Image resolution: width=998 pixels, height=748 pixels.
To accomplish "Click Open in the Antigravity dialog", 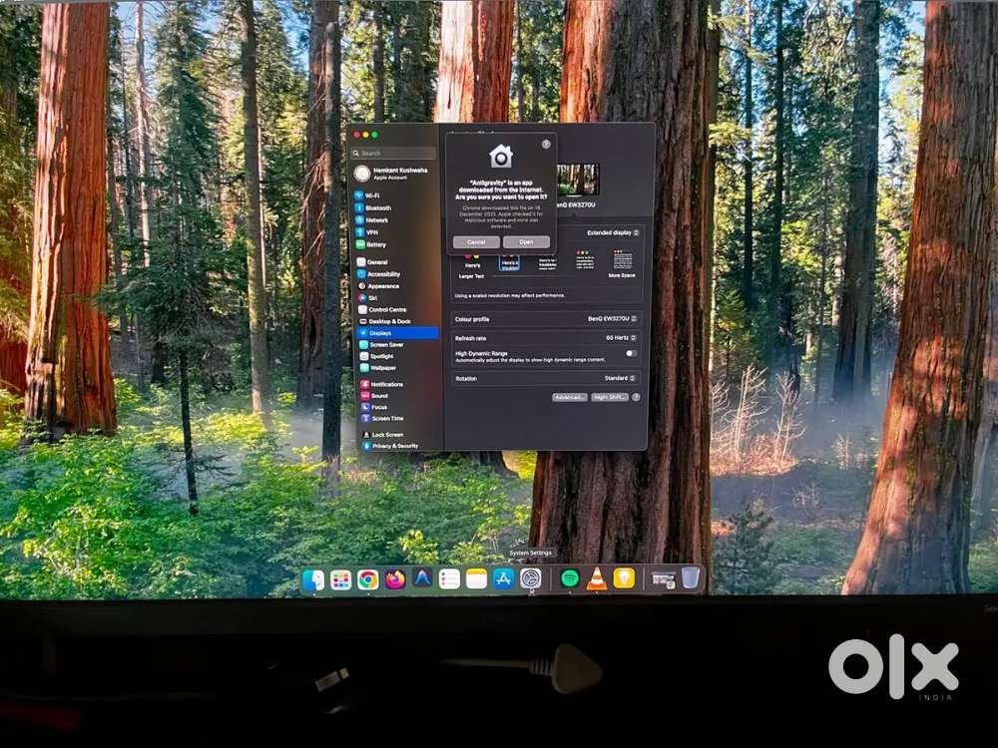I will tap(526, 242).
